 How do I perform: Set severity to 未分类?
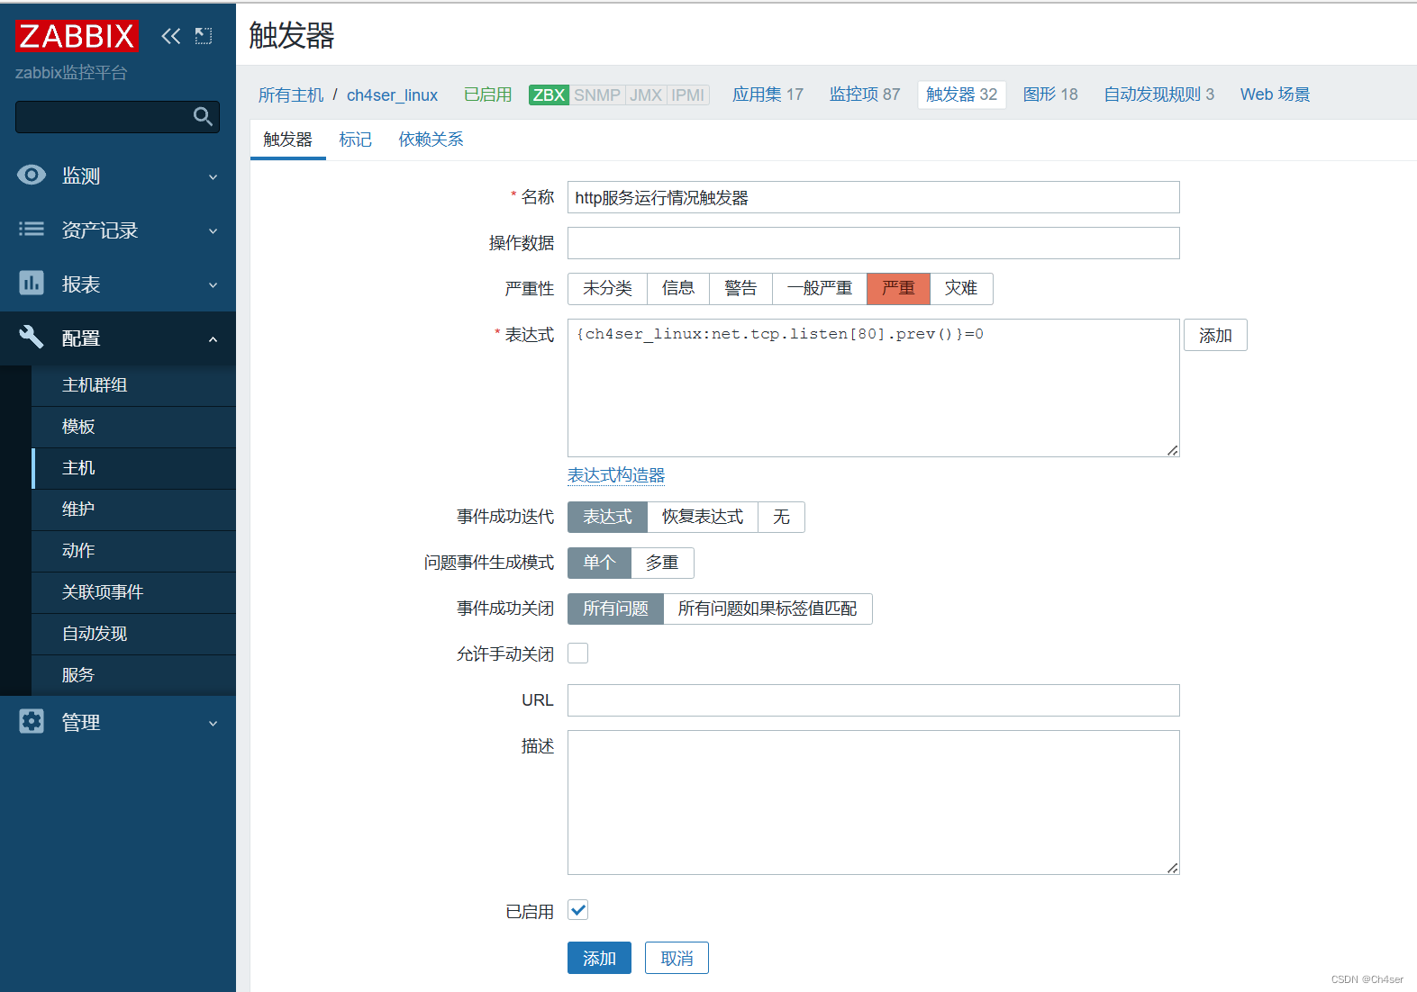click(607, 288)
